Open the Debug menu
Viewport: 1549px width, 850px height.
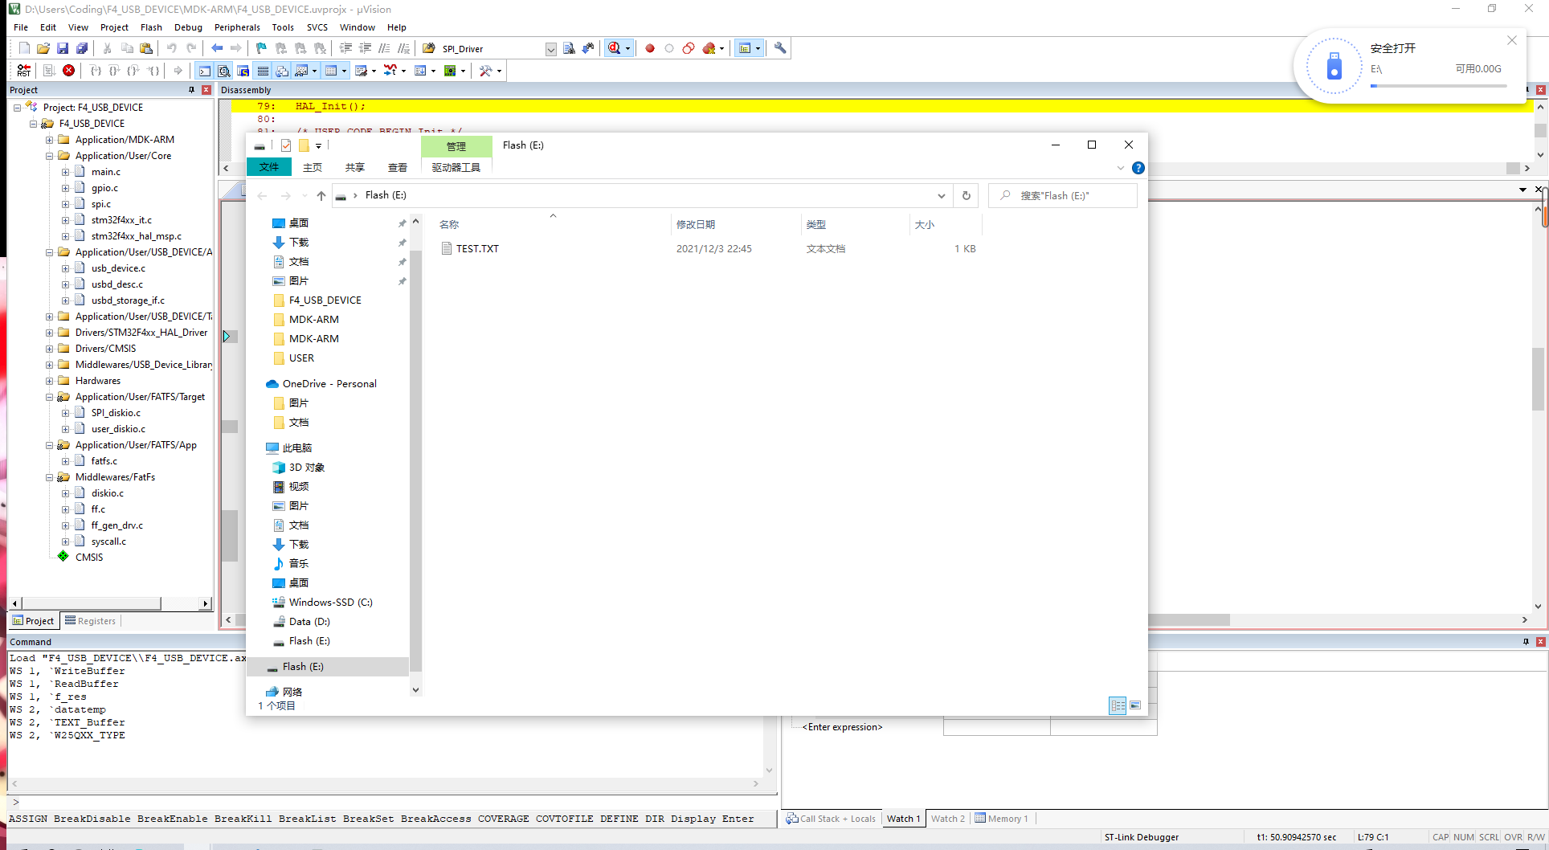[x=188, y=27]
